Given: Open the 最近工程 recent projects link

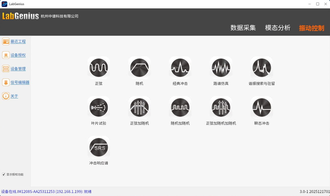Looking at the screenshot, I should coord(18,41).
